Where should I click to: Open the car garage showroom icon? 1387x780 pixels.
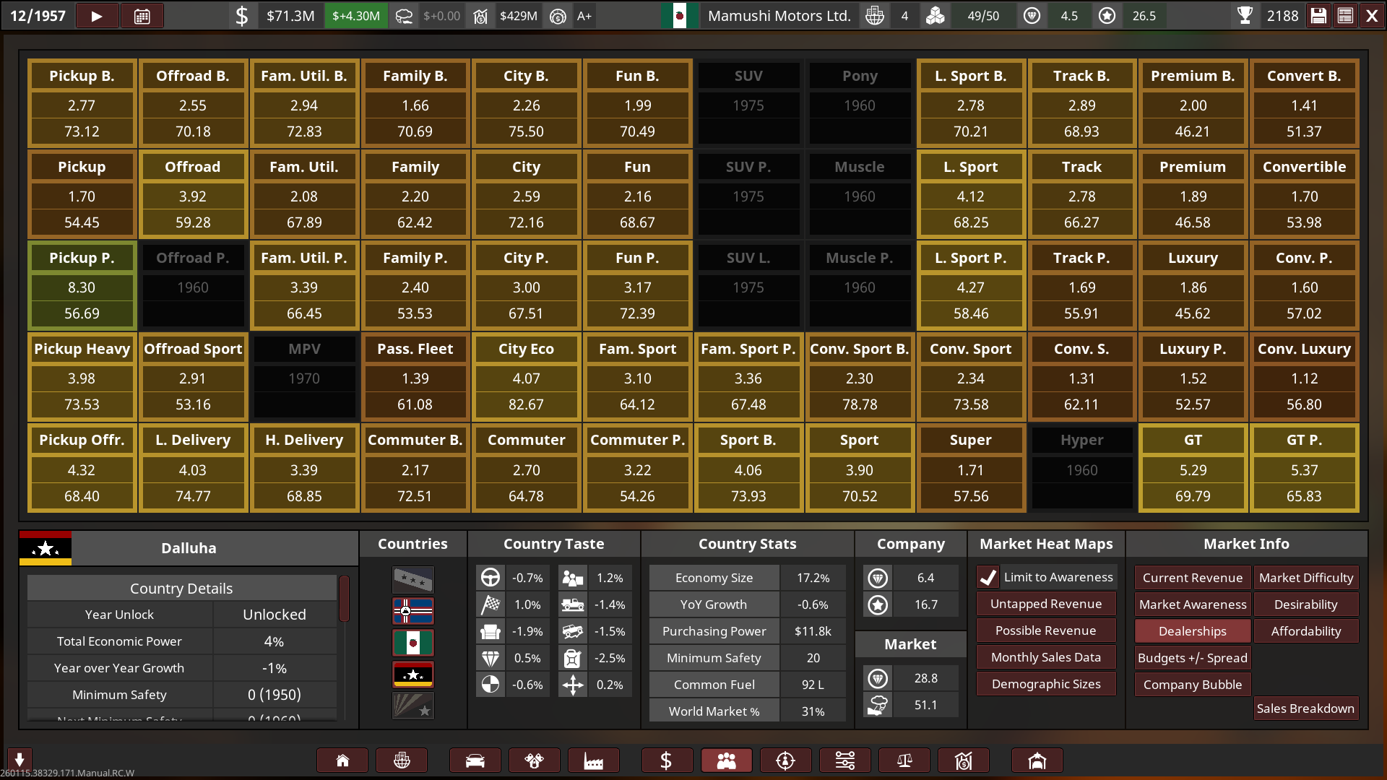tap(1037, 760)
